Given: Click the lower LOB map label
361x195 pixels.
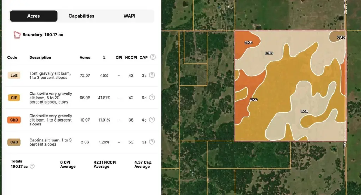Looking at the screenshot, I should pos(304,111).
